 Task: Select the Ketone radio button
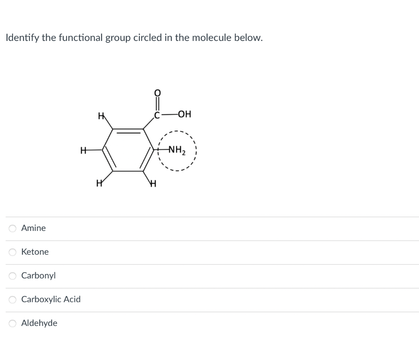coord(12,252)
